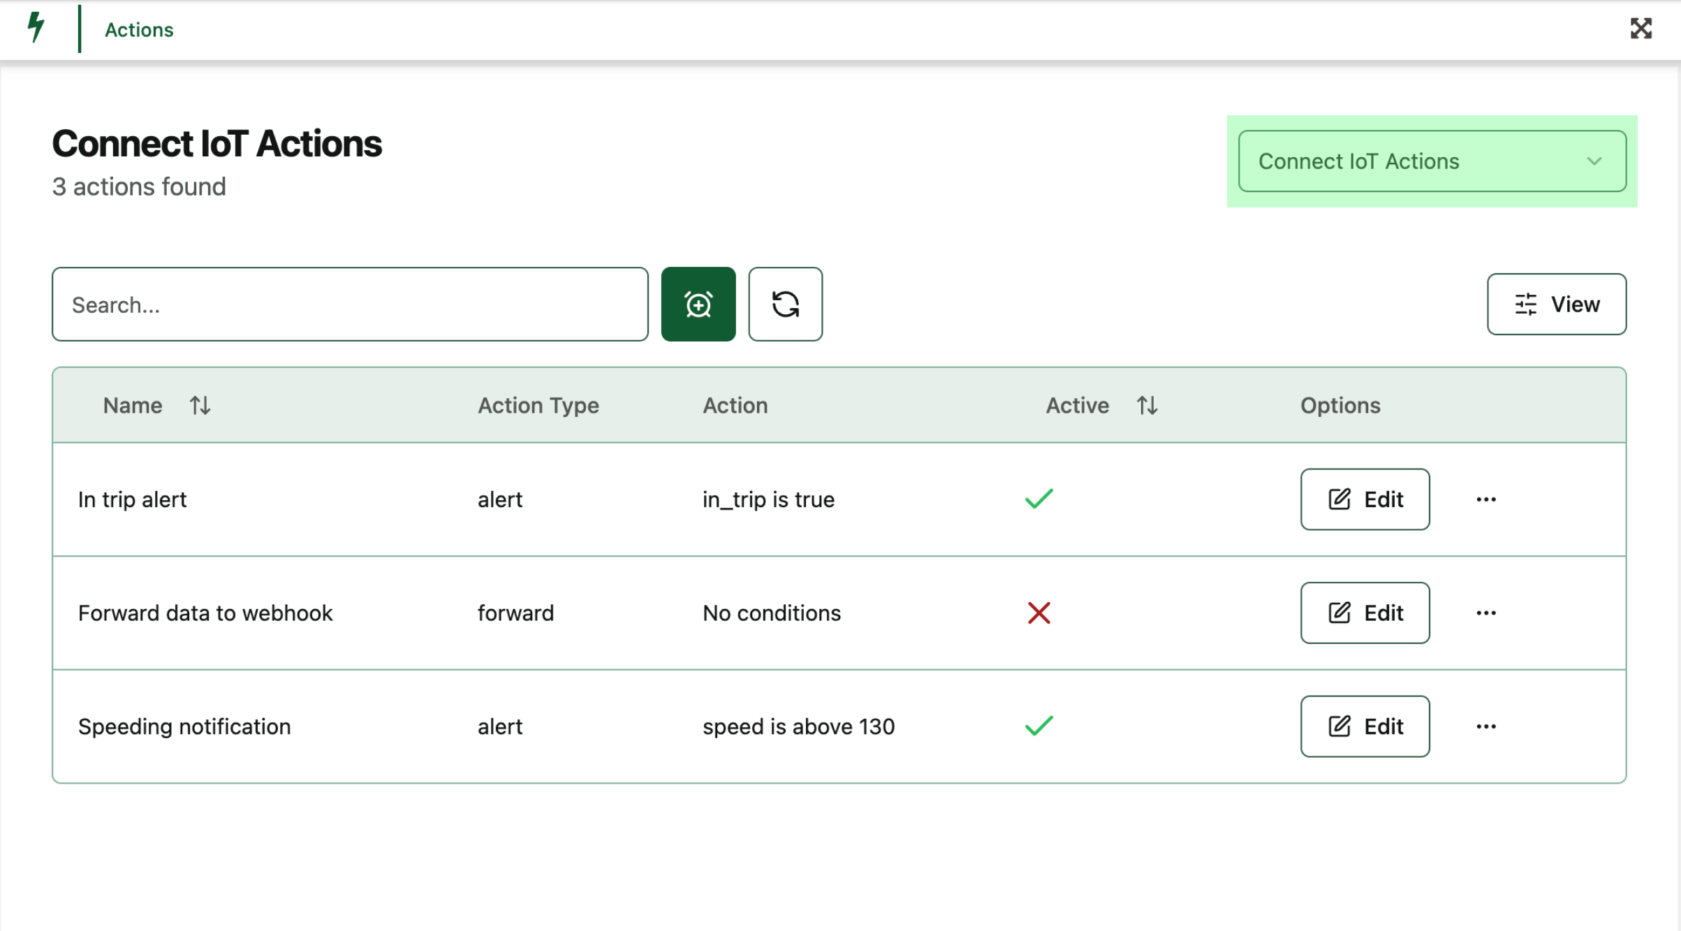Toggle active status on In trip alert

pos(1039,498)
